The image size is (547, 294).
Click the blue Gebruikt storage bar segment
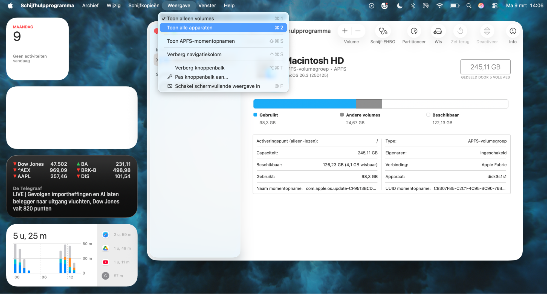coord(304,104)
